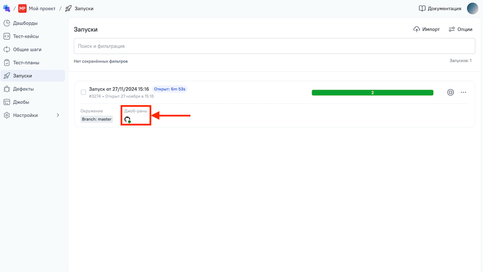This screenshot has height=272, width=483.
Task: Open the Дефекты bug section
Action: [23, 89]
